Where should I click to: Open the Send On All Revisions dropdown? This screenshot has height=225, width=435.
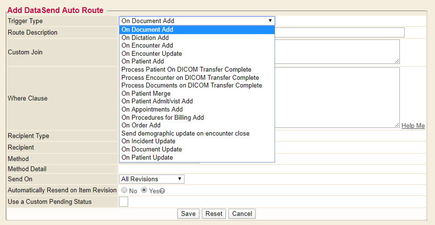[x=152, y=179]
